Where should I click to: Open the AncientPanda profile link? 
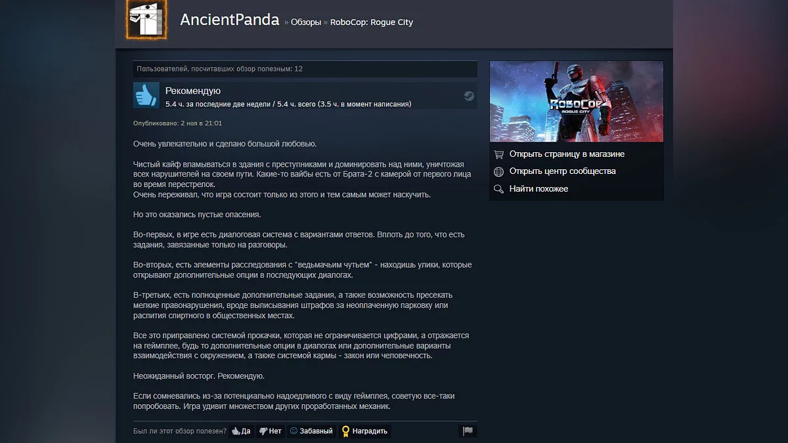(x=230, y=20)
